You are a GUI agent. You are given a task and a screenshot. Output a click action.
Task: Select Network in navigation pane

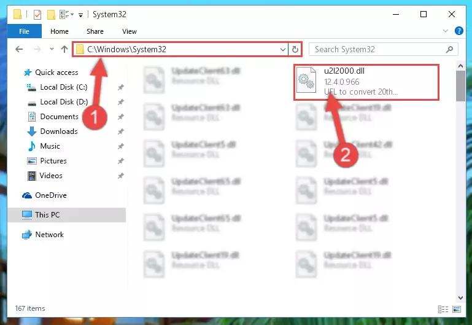(x=49, y=234)
